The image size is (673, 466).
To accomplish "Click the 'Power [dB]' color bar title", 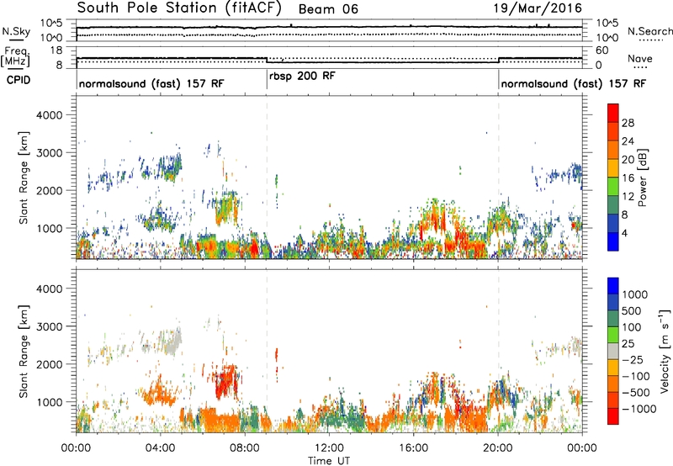I will pyautogui.click(x=643, y=177).
